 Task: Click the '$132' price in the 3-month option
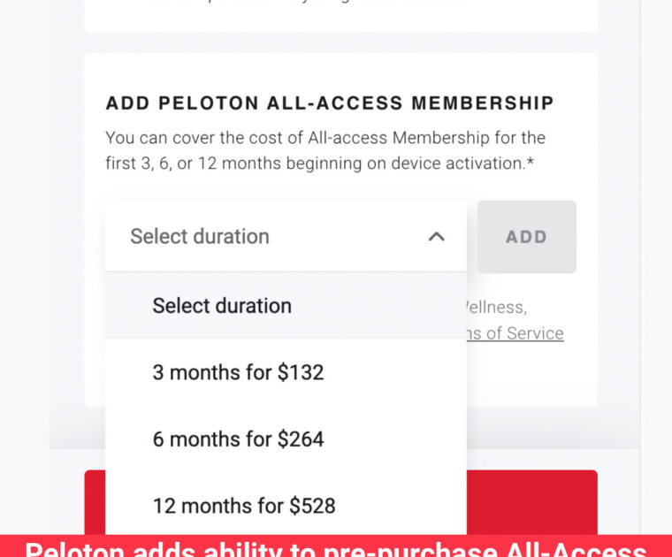pos(301,372)
